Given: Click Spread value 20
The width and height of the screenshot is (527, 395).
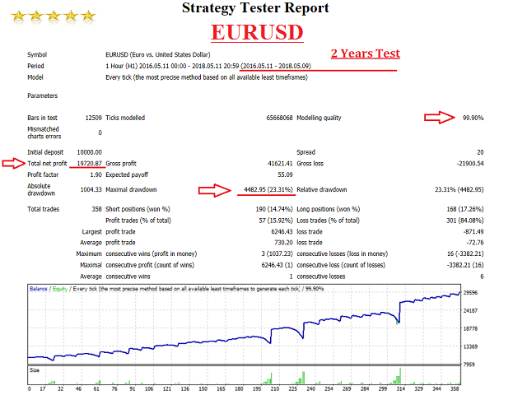Looking at the screenshot, I should tap(480, 152).
